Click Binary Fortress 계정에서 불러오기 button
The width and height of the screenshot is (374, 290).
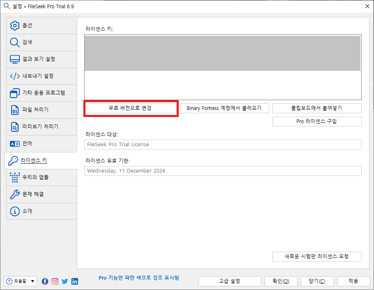point(224,108)
